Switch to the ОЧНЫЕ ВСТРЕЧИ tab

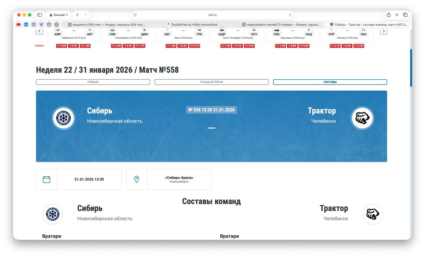[211, 82]
